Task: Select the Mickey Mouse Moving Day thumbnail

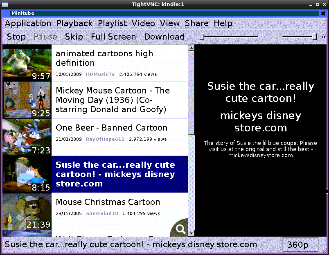Action: (27, 100)
